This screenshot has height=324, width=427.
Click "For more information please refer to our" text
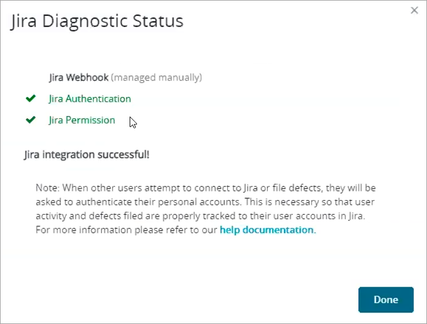coord(126,230)
